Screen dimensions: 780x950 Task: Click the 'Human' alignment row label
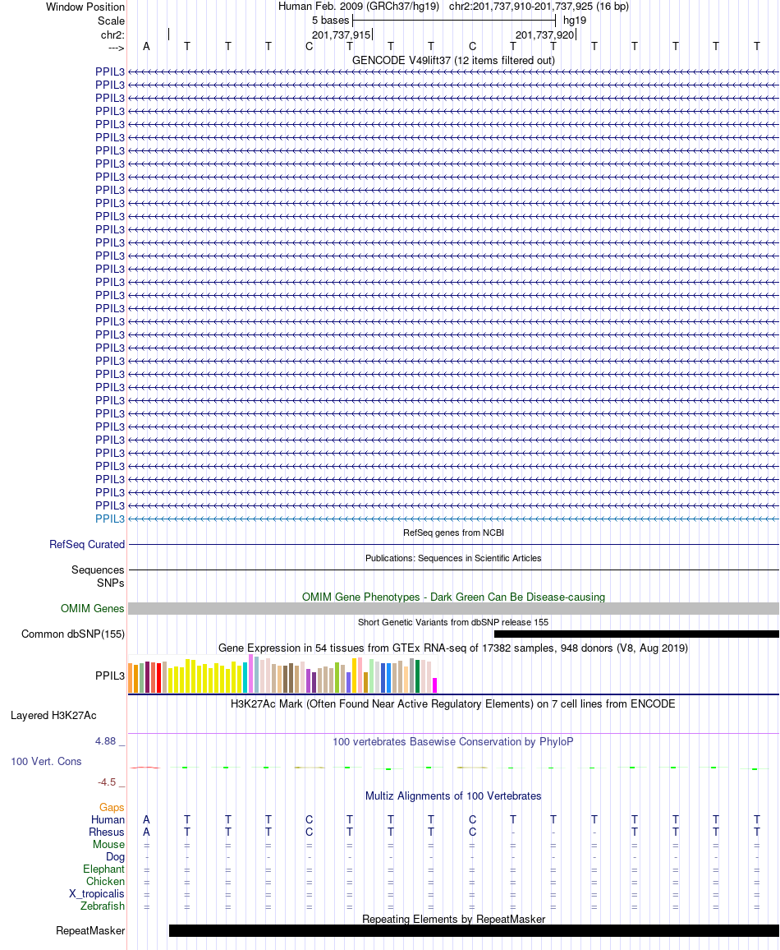(108, 819)
